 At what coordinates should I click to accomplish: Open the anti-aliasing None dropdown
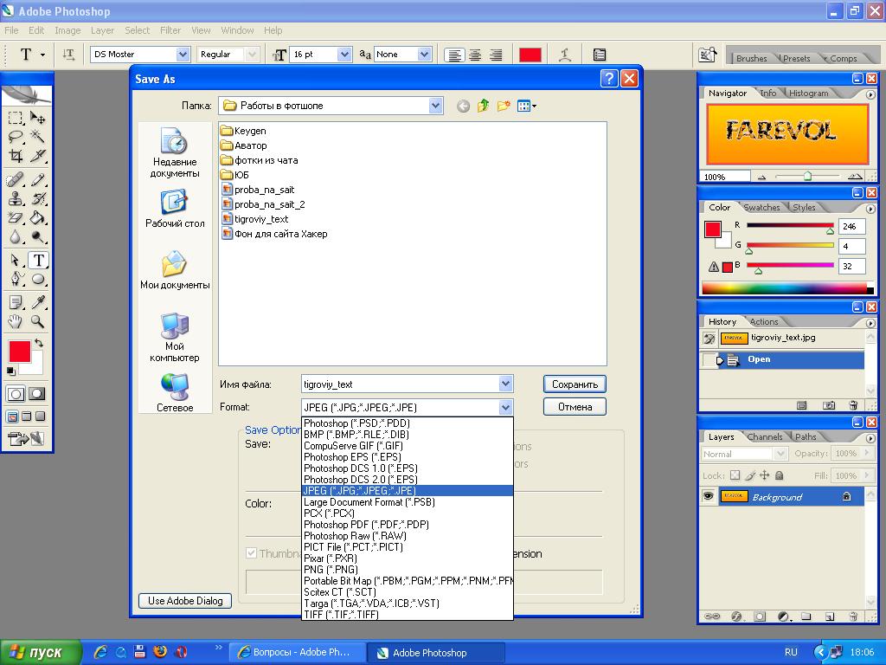(x=424, y=55)
